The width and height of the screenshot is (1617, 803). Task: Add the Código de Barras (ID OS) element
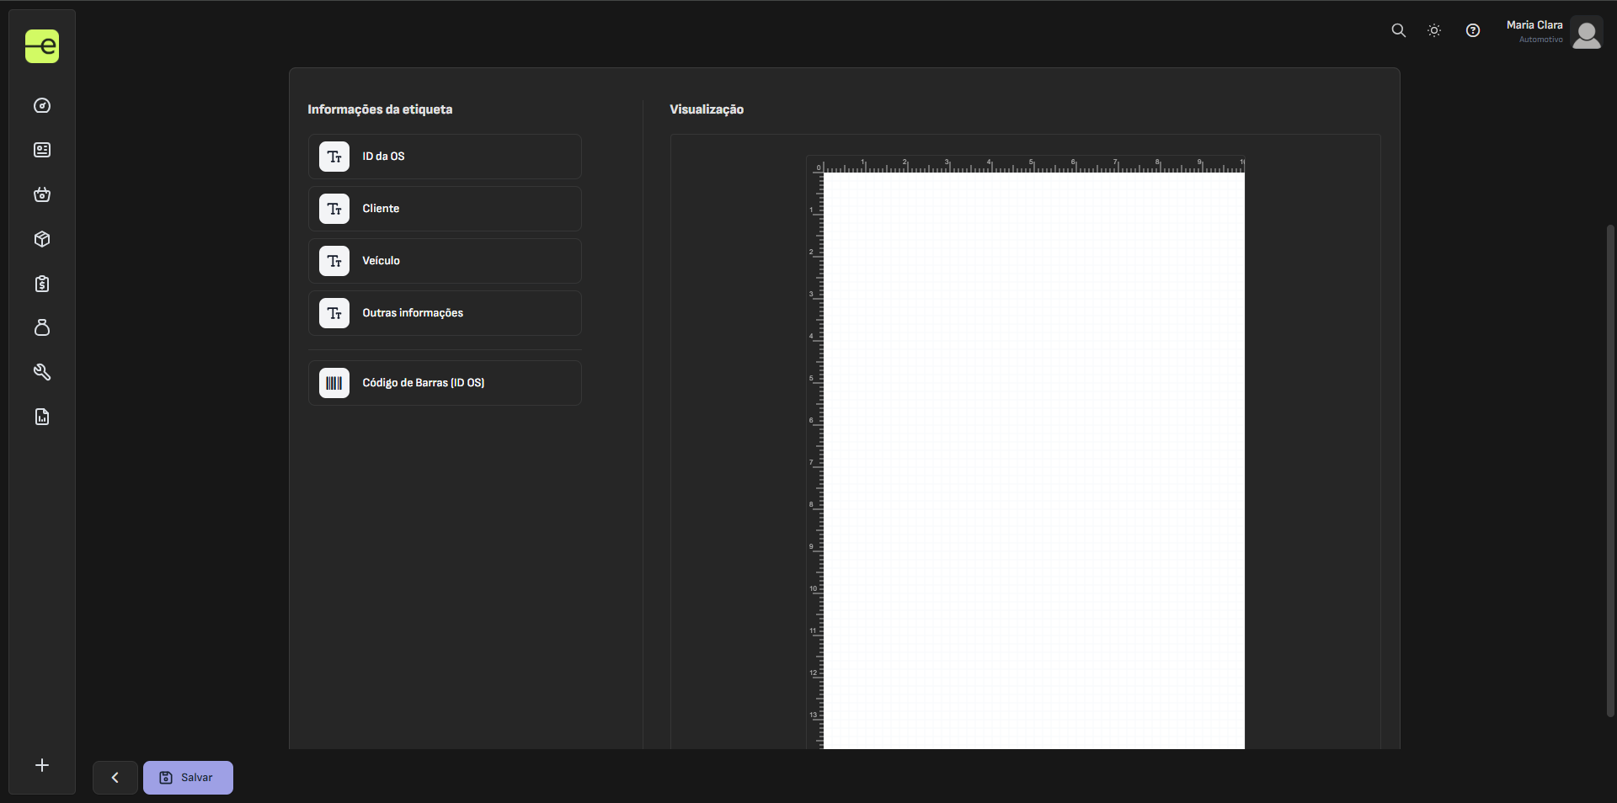coord(445,383)
